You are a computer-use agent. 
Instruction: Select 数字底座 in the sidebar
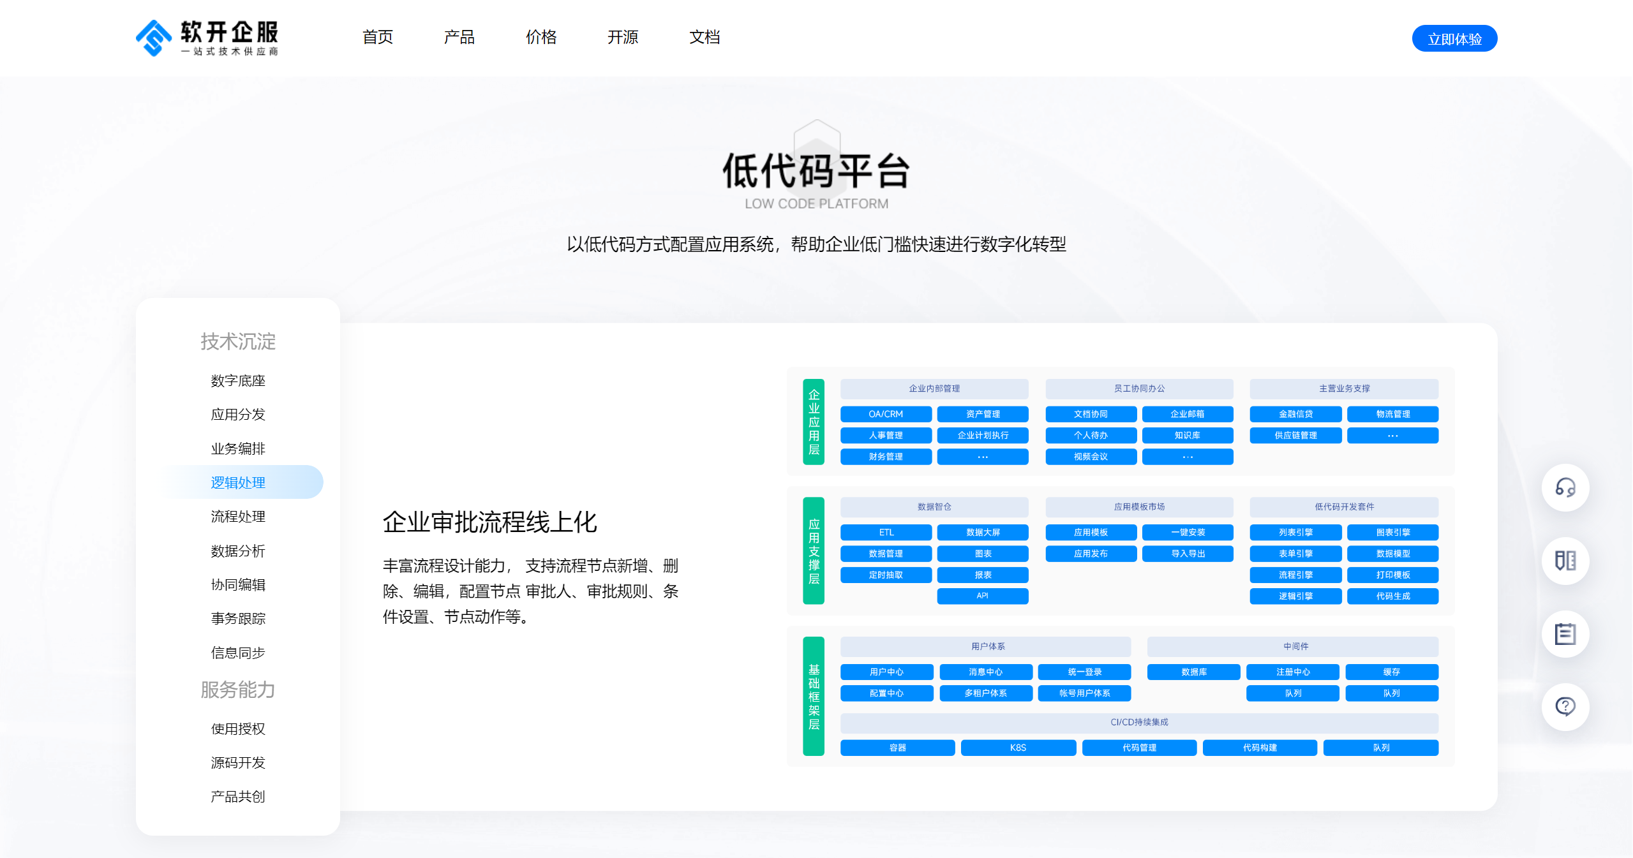point(237,381)
